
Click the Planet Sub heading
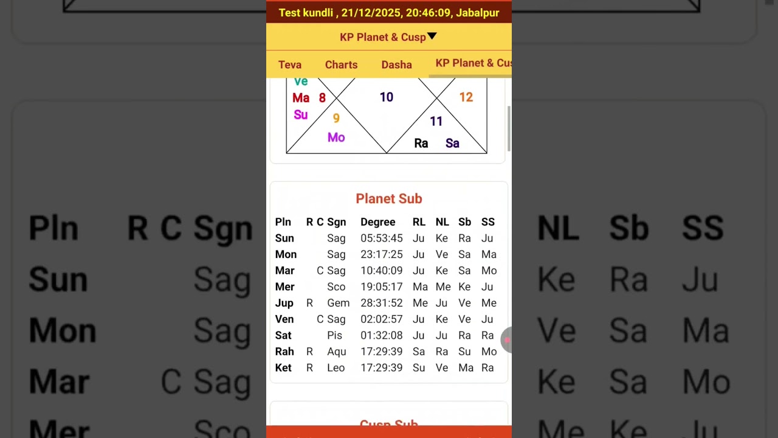(389, 199)
